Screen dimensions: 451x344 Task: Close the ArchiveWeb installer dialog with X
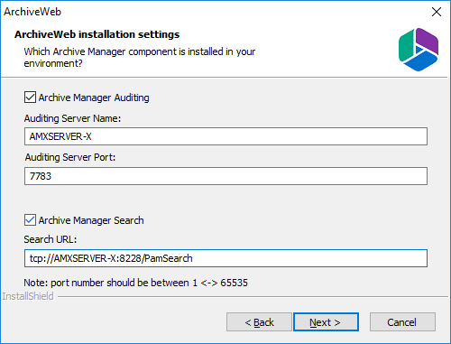(x=437, y=12)
